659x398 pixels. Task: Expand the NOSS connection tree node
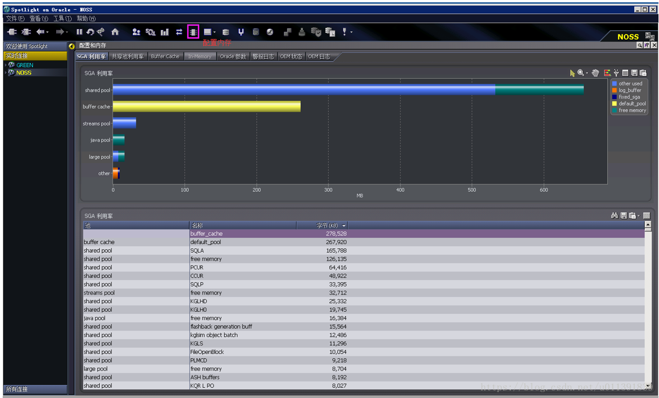click(x=5, y=73)
